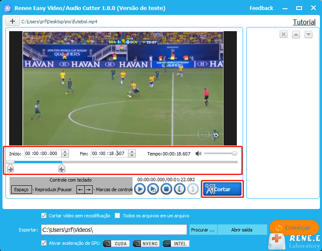Decrease the Início time with down stepper
Image resolution: width=322 pixels, height=251 pixels.
[65, 155]
